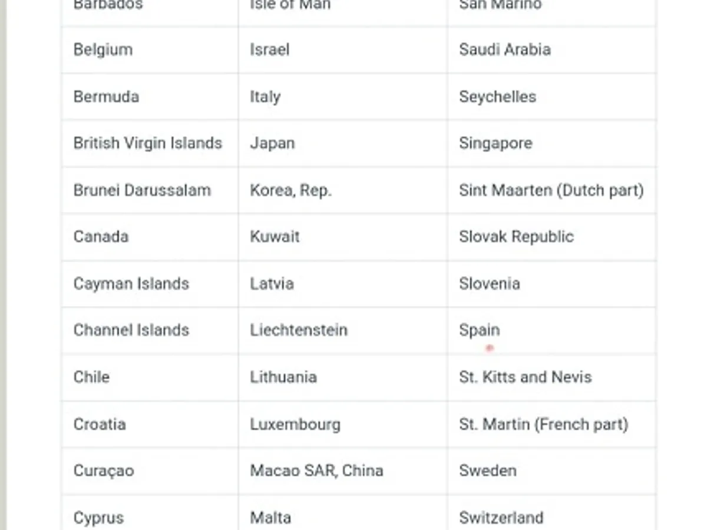This screenshot has height=530, width=707.
Task: Select Japan in the country table
Action: pyautogui.click(x=272, y=143)
